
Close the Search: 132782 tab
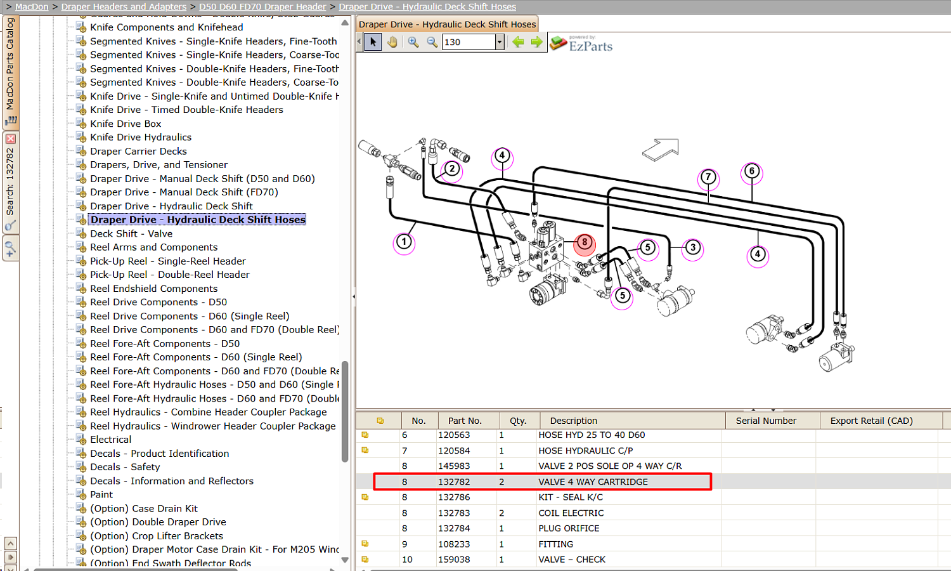(x=10, y=139)
